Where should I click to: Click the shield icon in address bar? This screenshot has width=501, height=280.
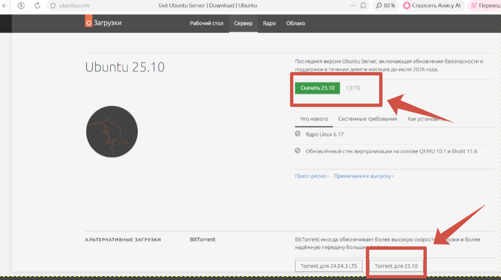(53, 6)
